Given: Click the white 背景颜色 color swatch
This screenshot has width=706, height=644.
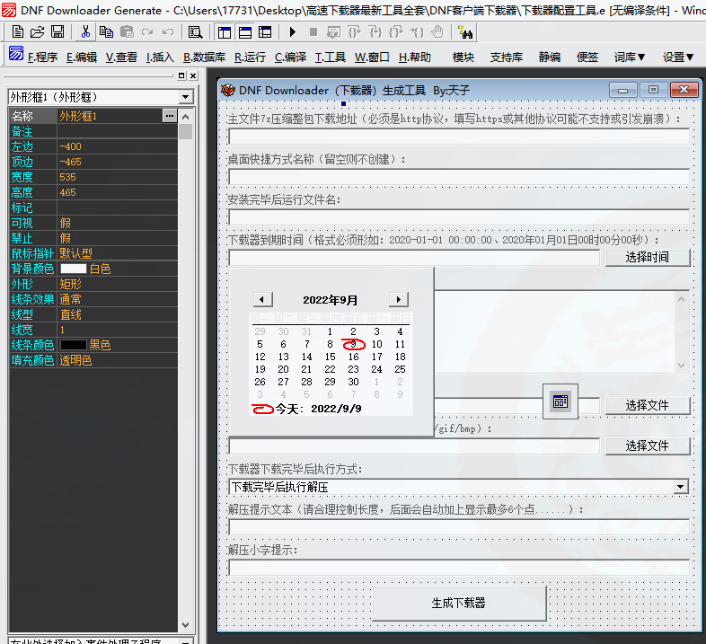Looking at the screenshot, I should pos(74,269).
